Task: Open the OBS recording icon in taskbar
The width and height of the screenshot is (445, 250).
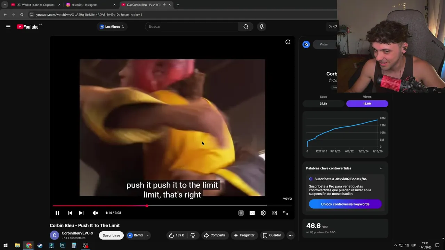Action: (x=86, y=245)
